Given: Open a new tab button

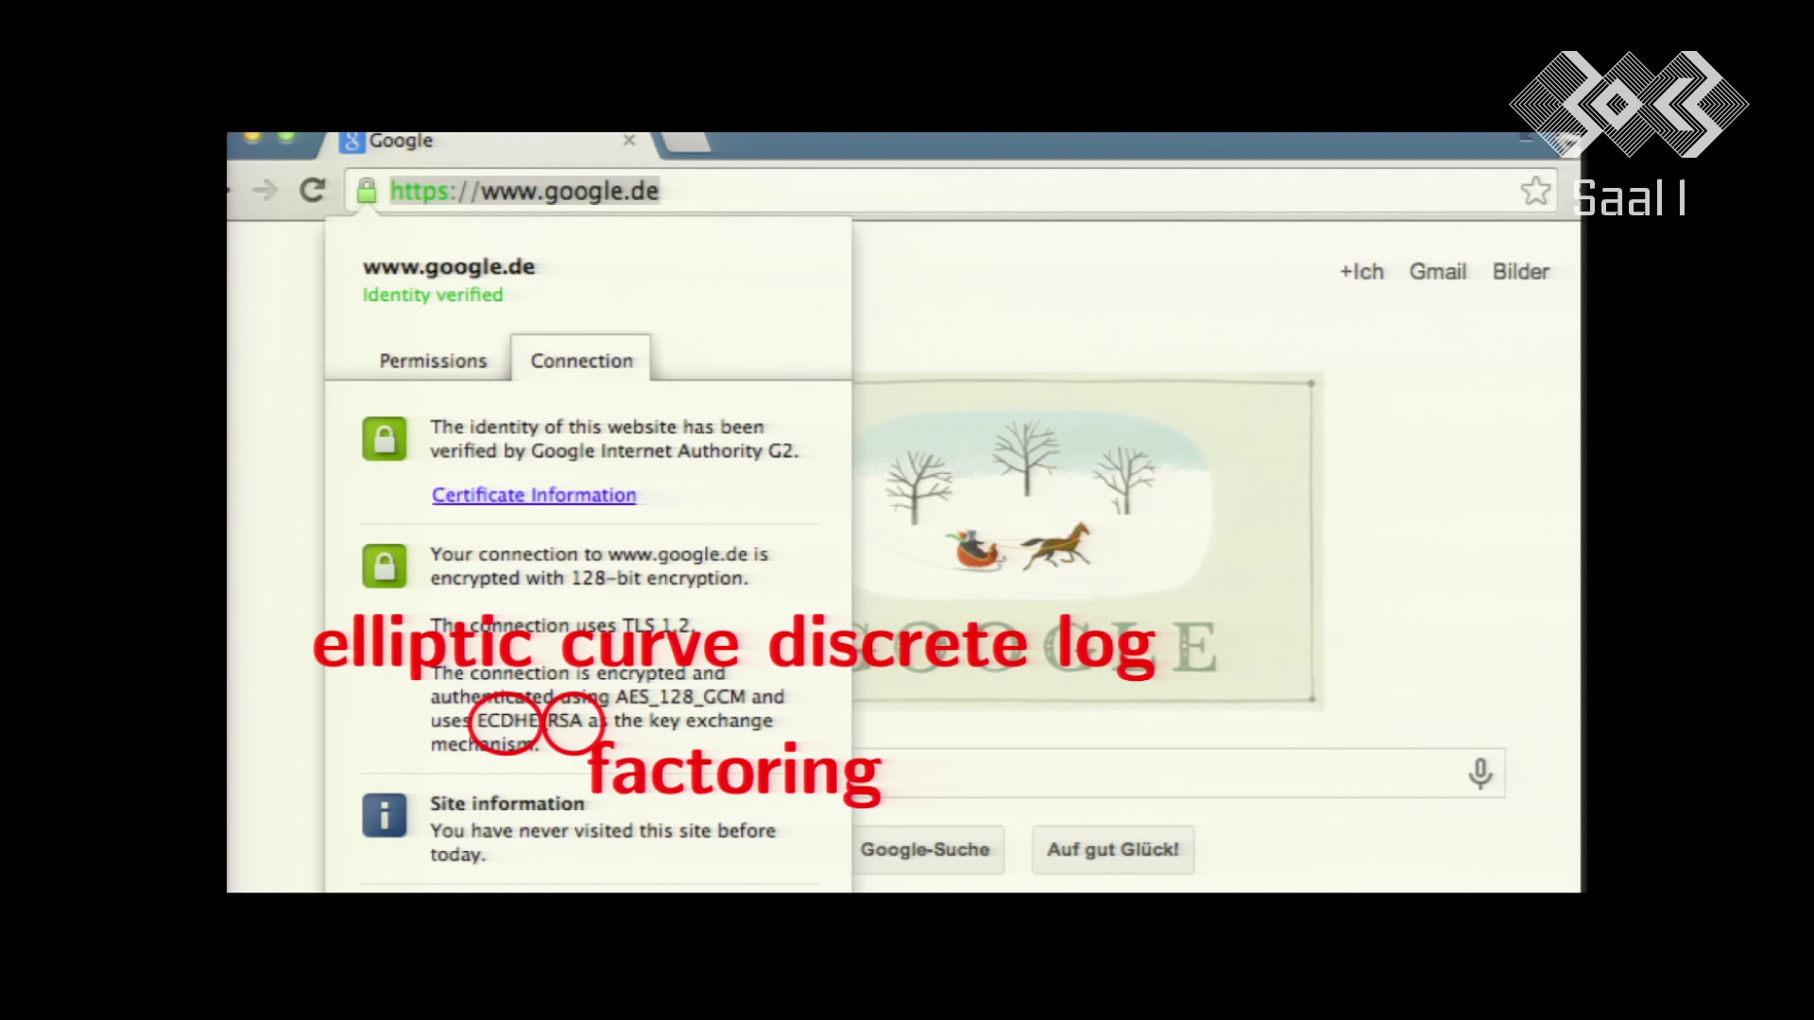Looking at the screenshot, I should point(687,142).
